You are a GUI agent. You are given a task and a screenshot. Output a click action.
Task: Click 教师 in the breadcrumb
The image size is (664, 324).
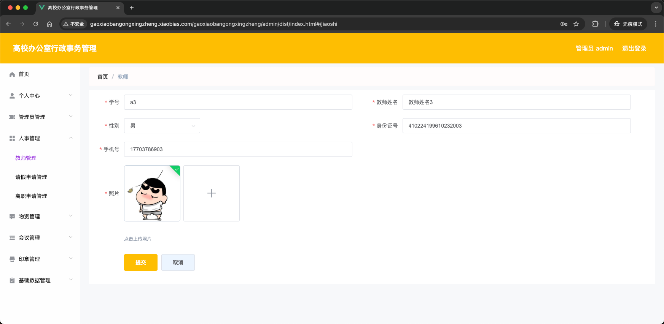click(x=123, y=77)
